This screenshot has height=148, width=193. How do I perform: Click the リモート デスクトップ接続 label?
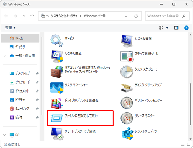80,131
